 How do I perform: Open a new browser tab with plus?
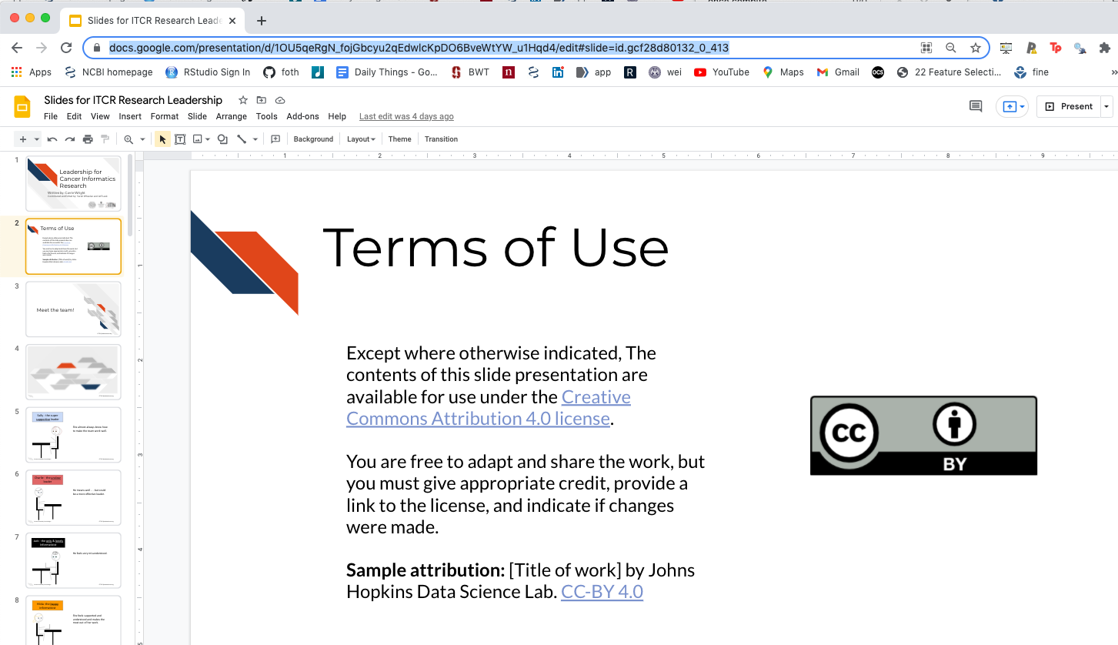(262, 21)
